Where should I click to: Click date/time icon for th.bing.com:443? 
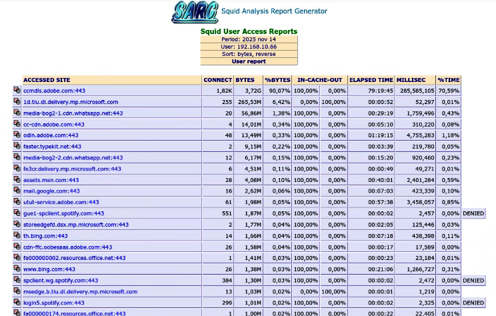point(17,235)
